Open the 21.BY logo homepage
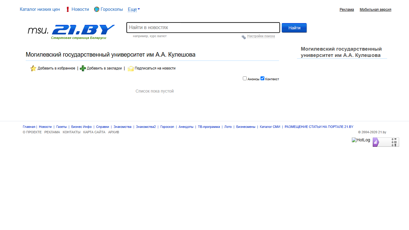The image size is (409, 230). pyautogui.click(x=83, y=30)
